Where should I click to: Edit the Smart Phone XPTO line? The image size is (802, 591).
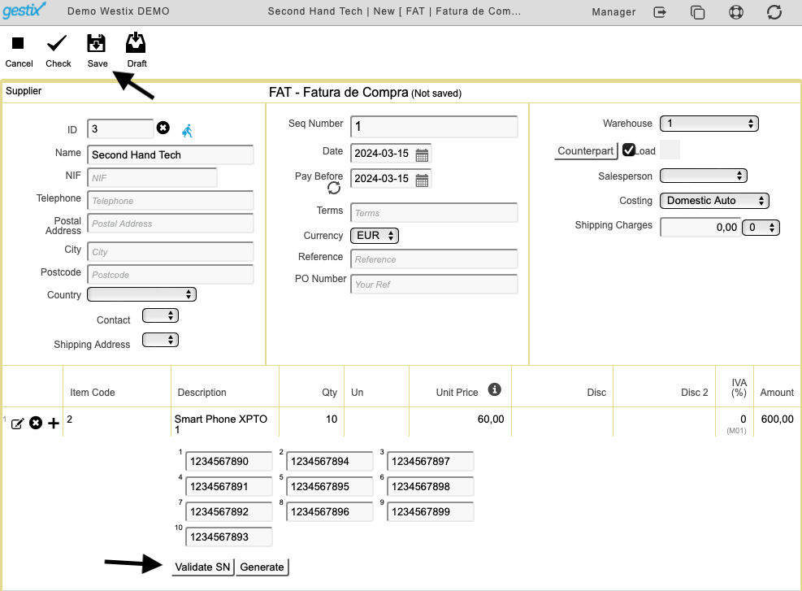tap(17, 424)
